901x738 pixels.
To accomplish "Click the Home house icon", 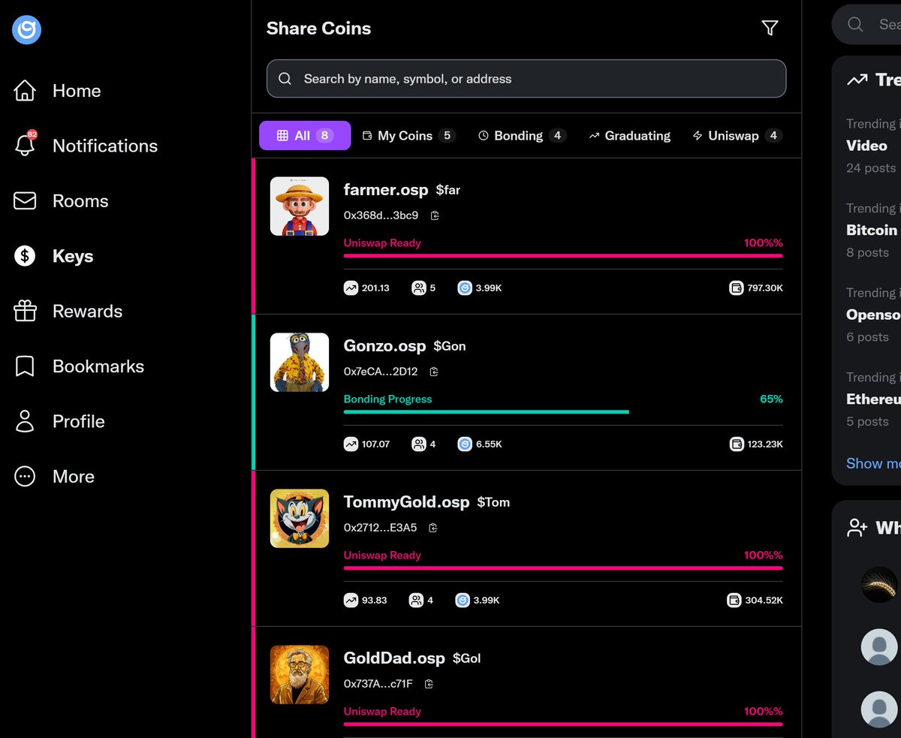I will [25, 91].
